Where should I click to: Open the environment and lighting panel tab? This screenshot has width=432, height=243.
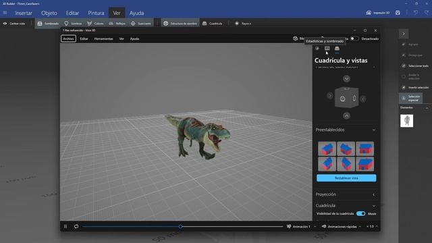[317, 49]
